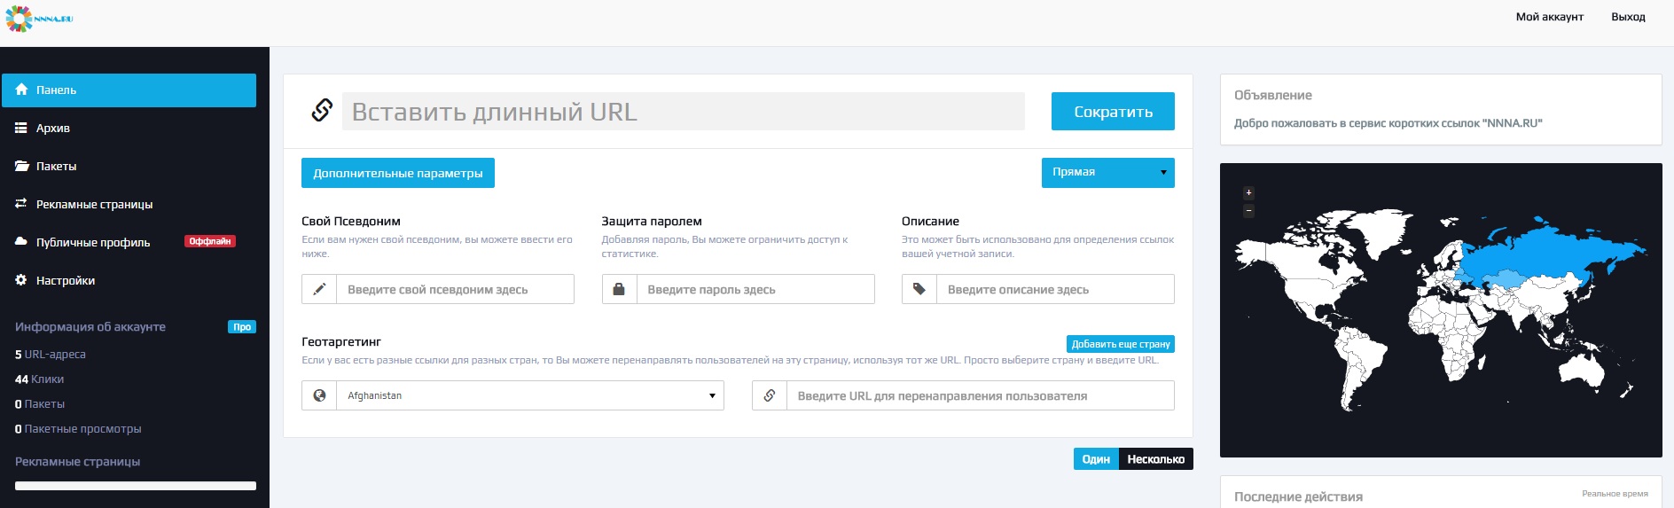Click the Вставить длинный URL input field
This screenshot has width=1674, height=508.
[x=683, y=112]
